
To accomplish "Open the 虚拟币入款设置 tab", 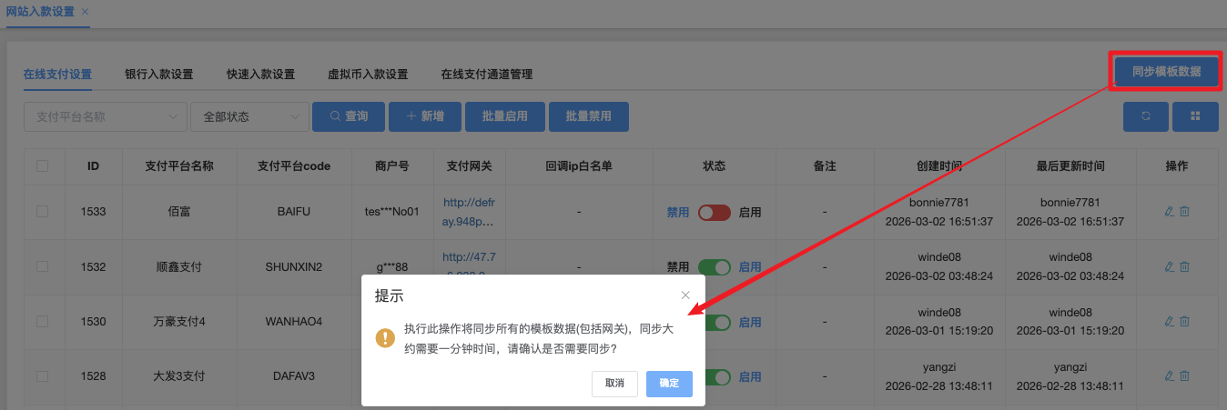I will (x=368, y=75).
